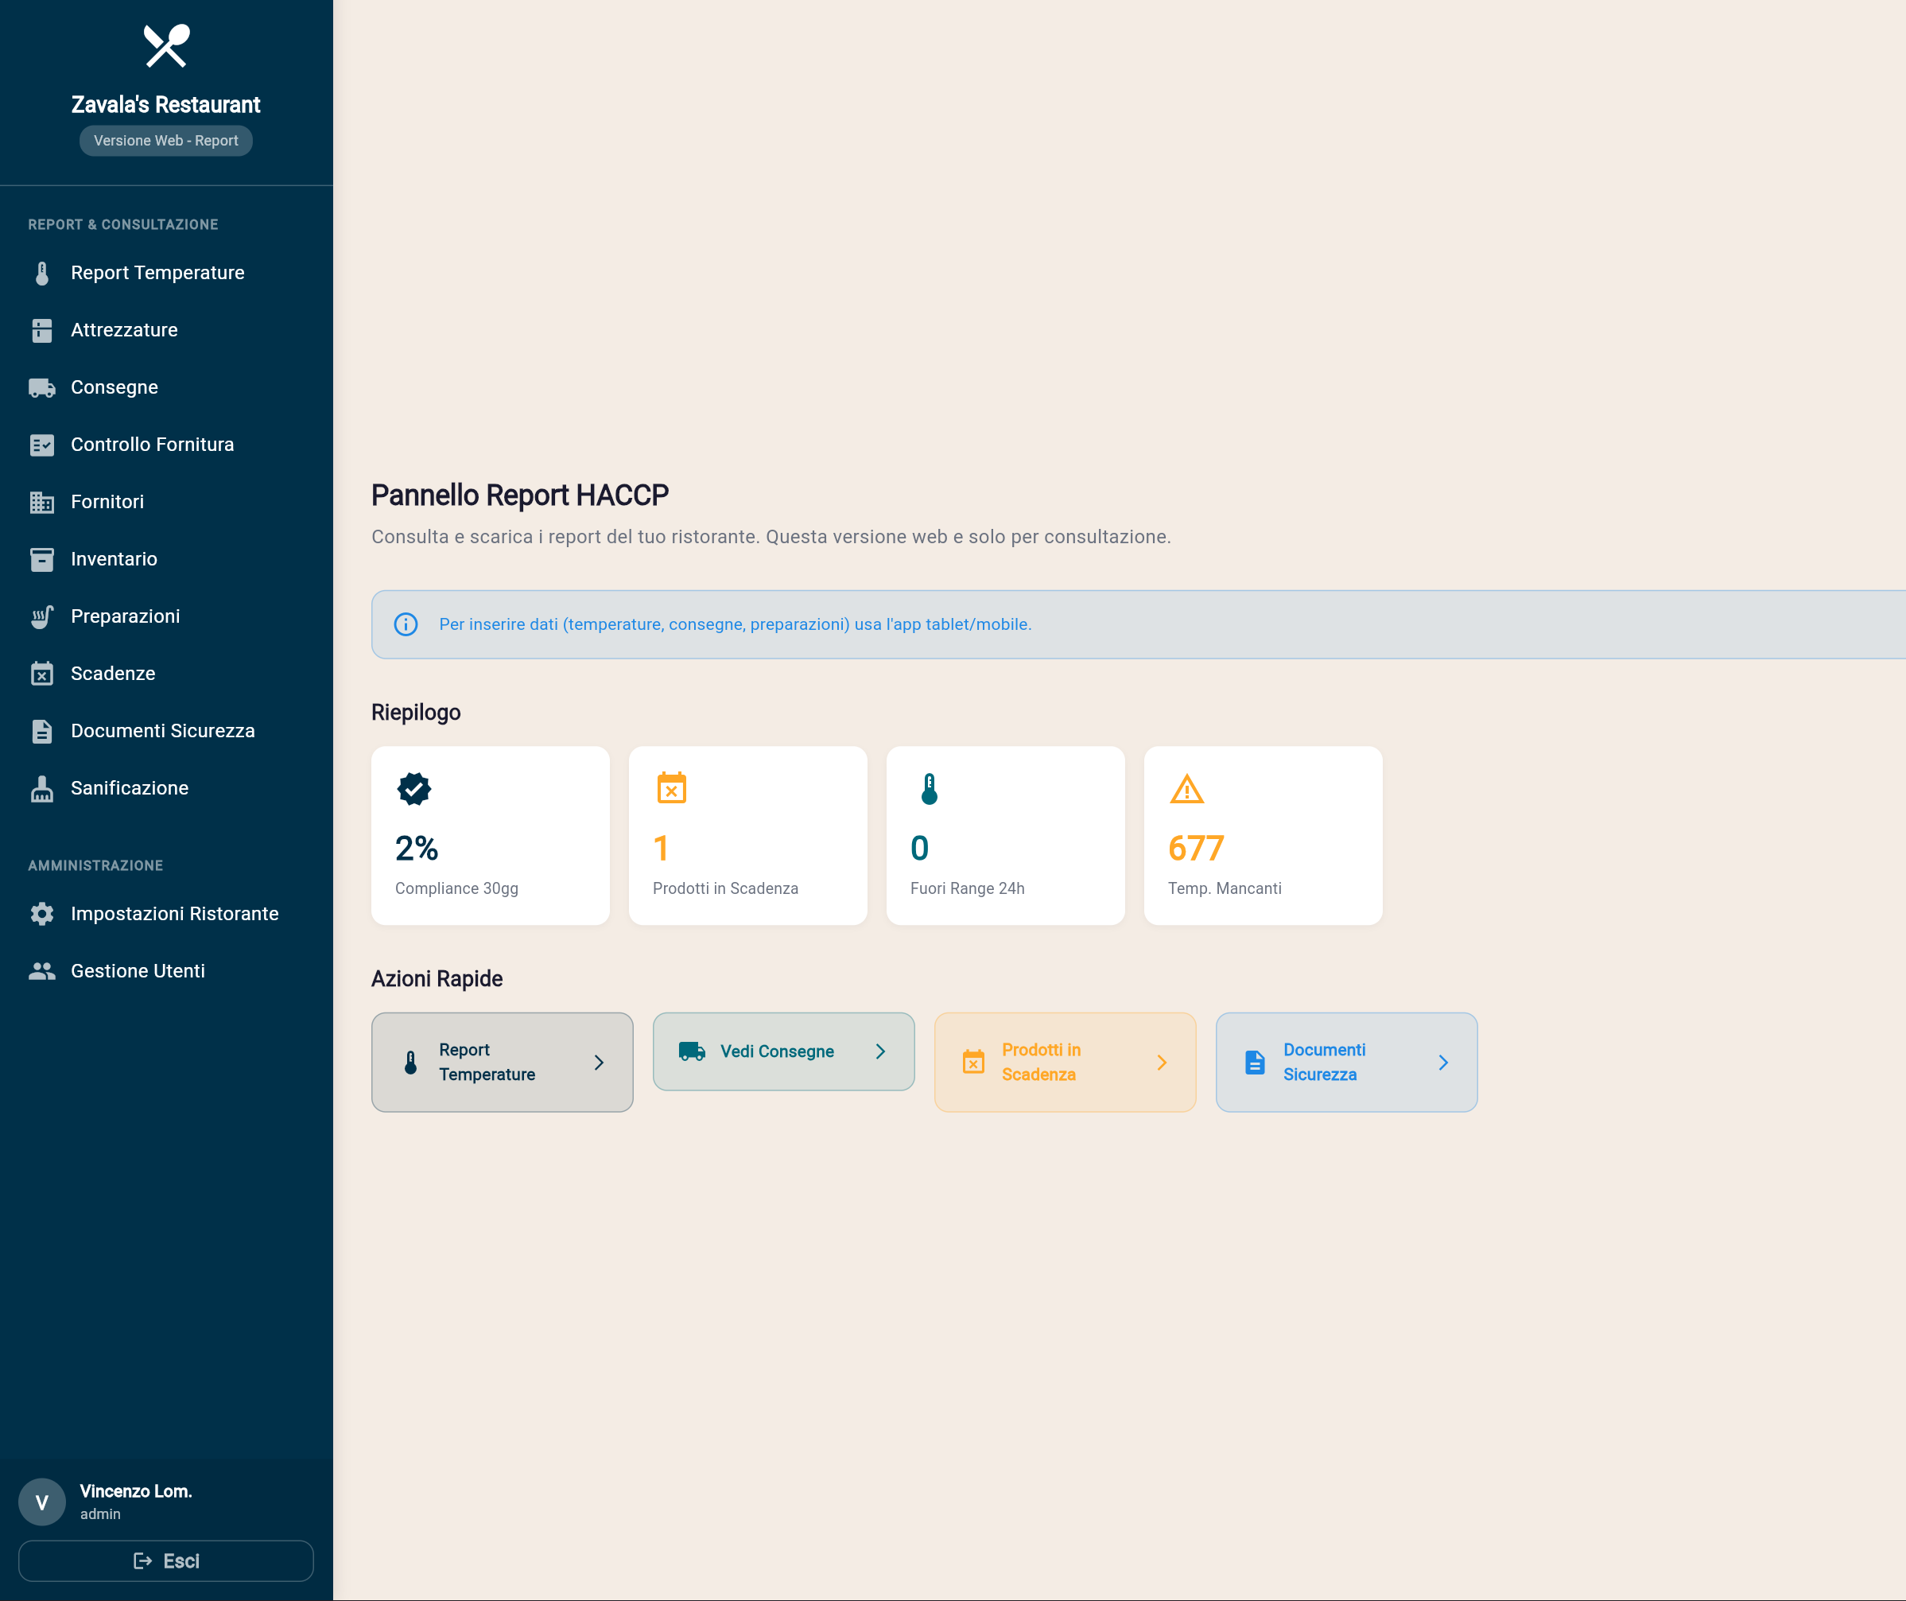
Task: Click the restaurant crossed utensils logo
Action: [165, 46]
